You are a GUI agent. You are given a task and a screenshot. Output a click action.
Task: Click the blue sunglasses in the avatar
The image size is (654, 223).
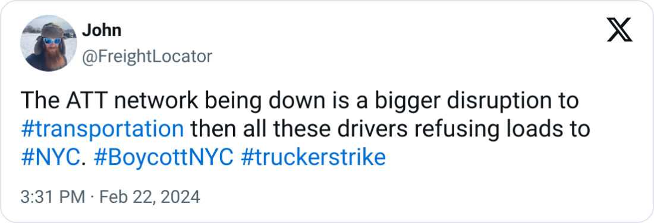[52, 41]
